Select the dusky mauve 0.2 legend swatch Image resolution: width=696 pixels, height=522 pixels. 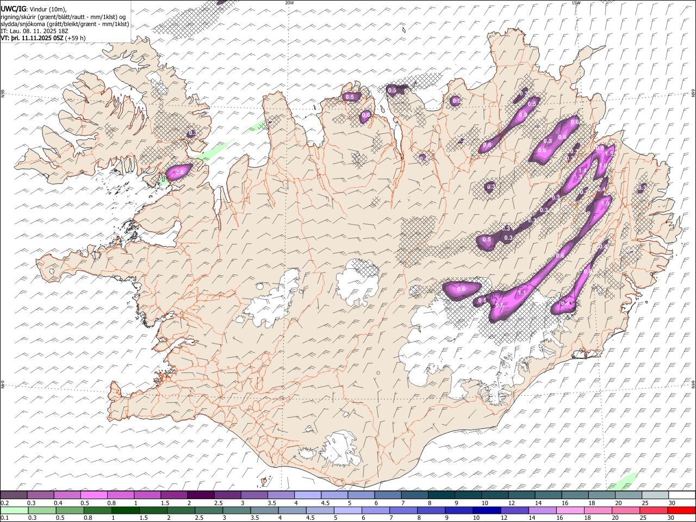click(x=14, y=495)
